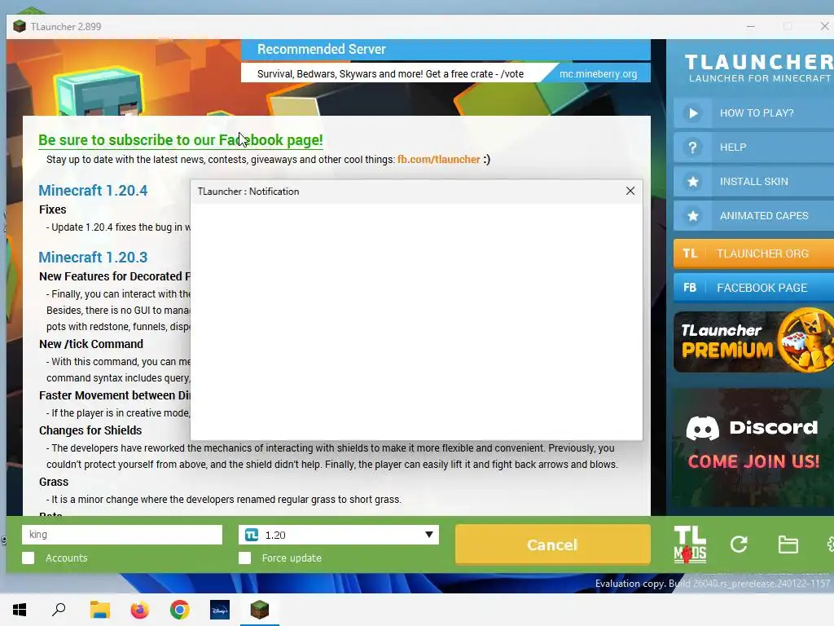
Task: Click the Recommended Server description text
Action: click(x=390, y=74)
